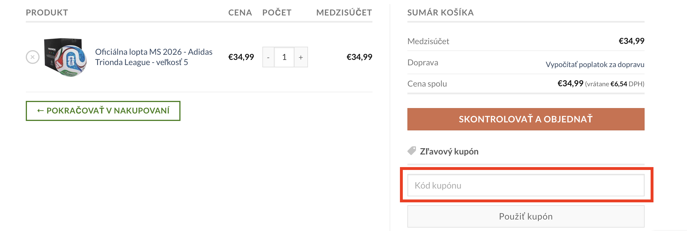Click the MEDZISÚČET column header

[x=344, y=13]
